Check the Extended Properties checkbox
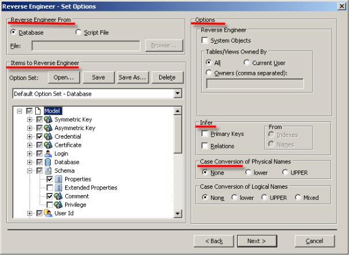The image size is (349, 255). [x=50, y=188]
